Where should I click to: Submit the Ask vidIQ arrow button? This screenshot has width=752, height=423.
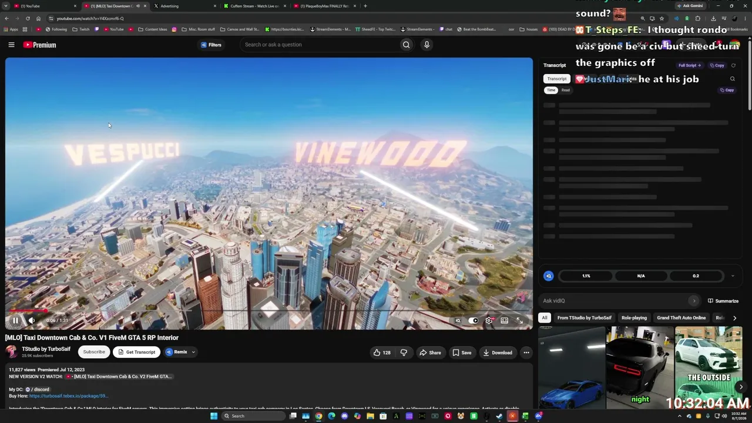[694, 301]
